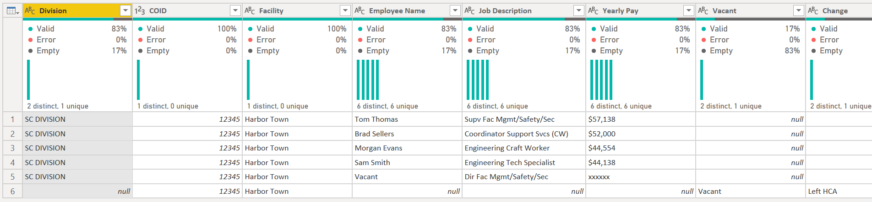The height and width of the screenshot is (202, 872).
Task: Click '1 distinct, 0 unique' under COID
Action: pos(168,106)
